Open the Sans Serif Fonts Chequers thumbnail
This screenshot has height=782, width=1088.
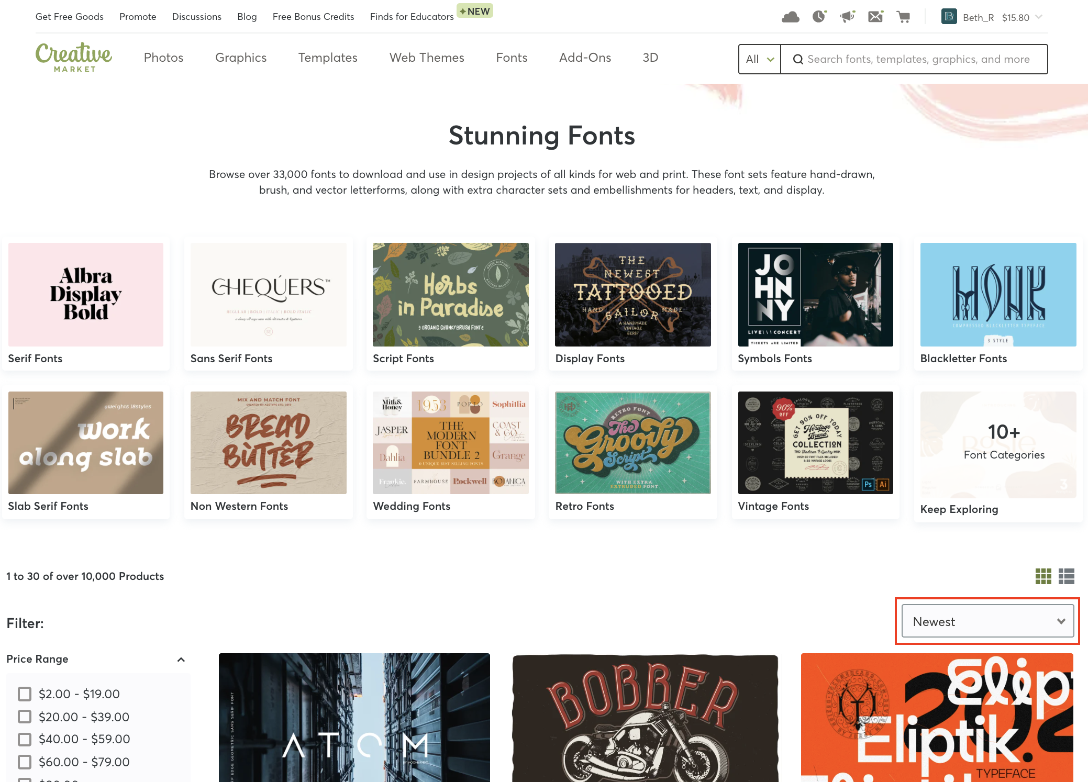point(268,294)
